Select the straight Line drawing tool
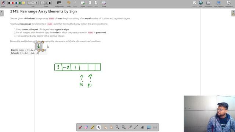 pos(136,127)
